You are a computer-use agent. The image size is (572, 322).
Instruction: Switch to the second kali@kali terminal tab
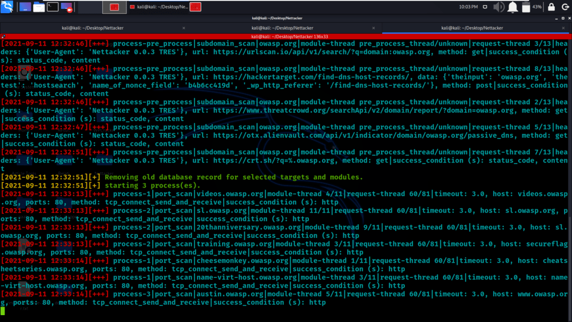coord(283,27)
